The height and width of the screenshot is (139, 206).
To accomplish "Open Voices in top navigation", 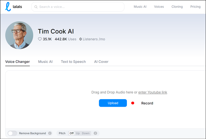I will pyautogui.click(x=159, y=7).
